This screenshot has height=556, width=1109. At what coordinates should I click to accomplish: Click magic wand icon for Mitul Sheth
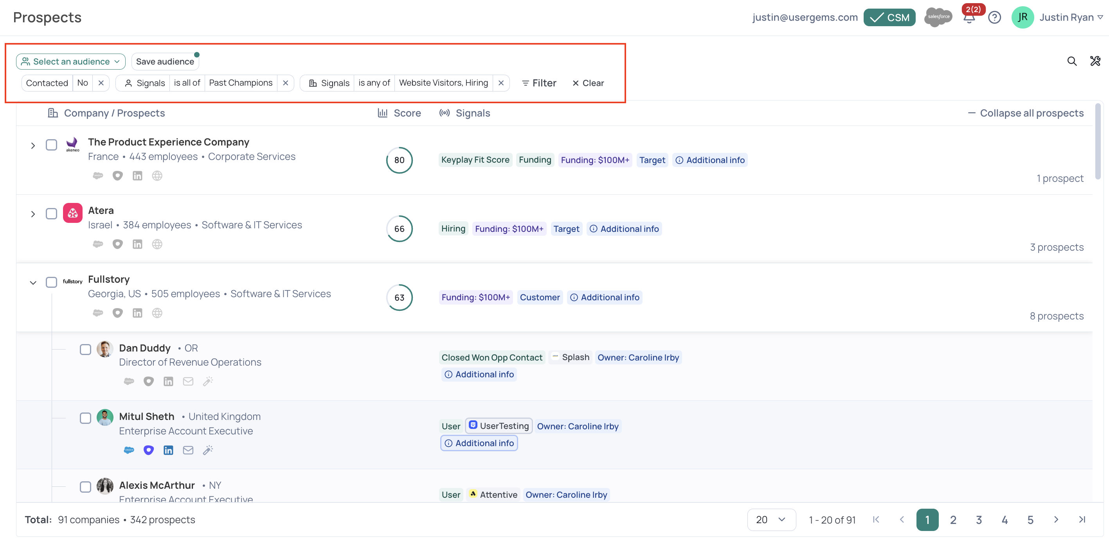(208, 450)
